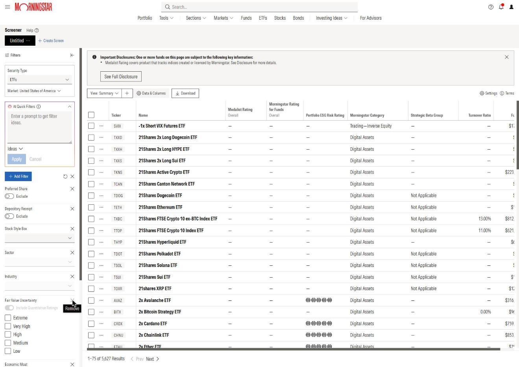Add a new view with the plus button
Viewport: 519px width, 367px height.
pos(127,93)
